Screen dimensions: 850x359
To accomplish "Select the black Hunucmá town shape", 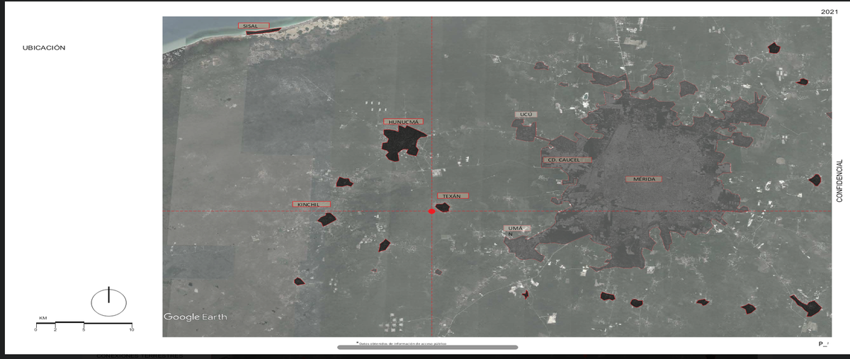I will click(x=402, y=143).
